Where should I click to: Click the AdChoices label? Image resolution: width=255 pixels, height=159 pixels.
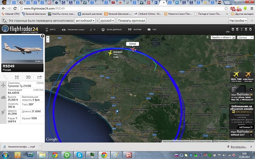point(246,127)
